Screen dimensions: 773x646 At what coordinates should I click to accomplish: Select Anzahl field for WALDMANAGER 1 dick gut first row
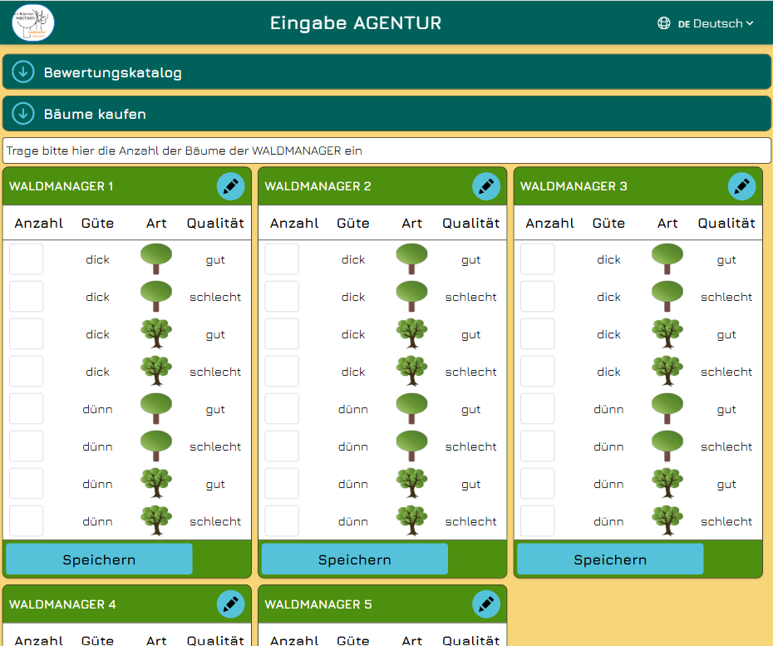tap(26, 259)
